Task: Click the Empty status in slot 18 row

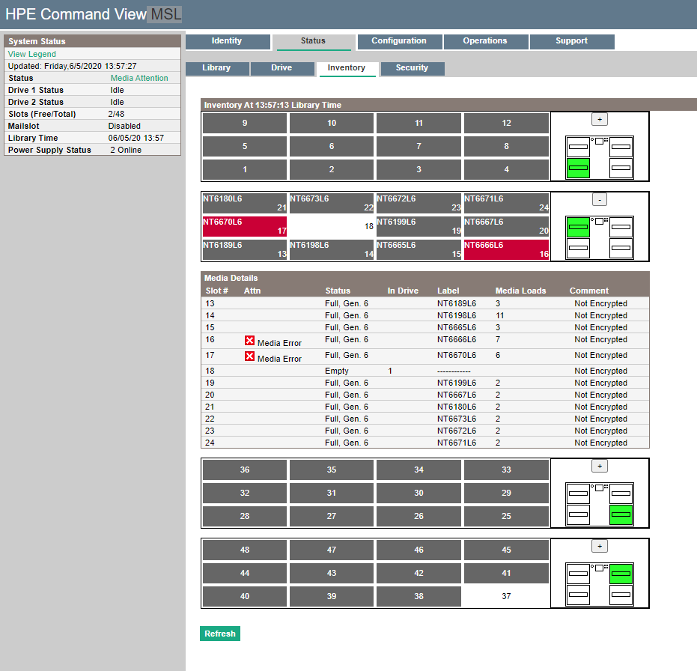Action: point(336,371)
